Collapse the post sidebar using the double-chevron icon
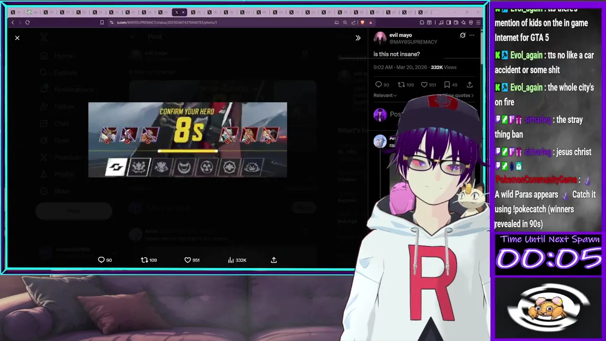This screenshot has width=606, height=341. [x=358, y=38]
